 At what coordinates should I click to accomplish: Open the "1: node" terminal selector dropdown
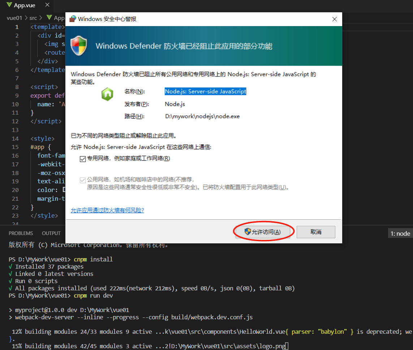pyautogui.click(x=400, y=234)
